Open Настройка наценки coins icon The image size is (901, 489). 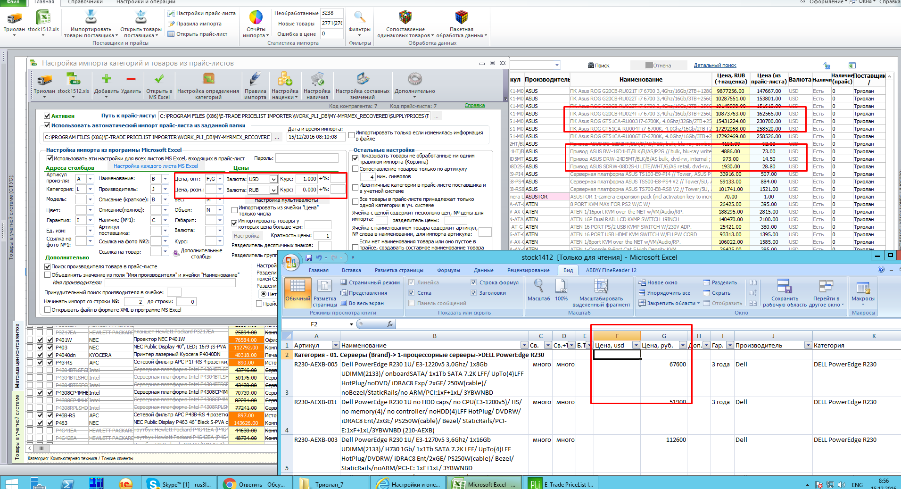(285, 79)
